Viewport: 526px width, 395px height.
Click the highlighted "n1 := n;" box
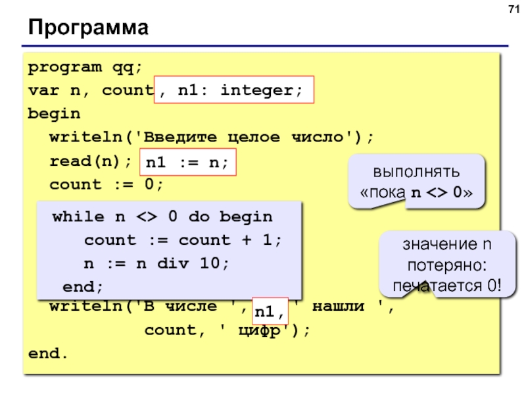(188, 162)
